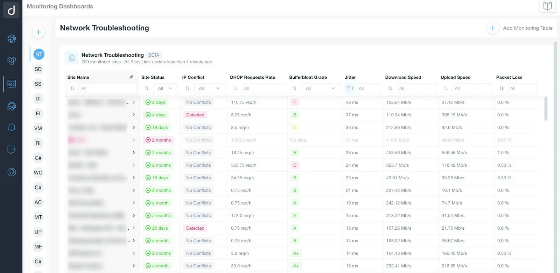The height and width of the screenshot is (273, 560).
Task: Open the globe icon in left sidebar
Action: pyautogui.click(x=12, y=38)
